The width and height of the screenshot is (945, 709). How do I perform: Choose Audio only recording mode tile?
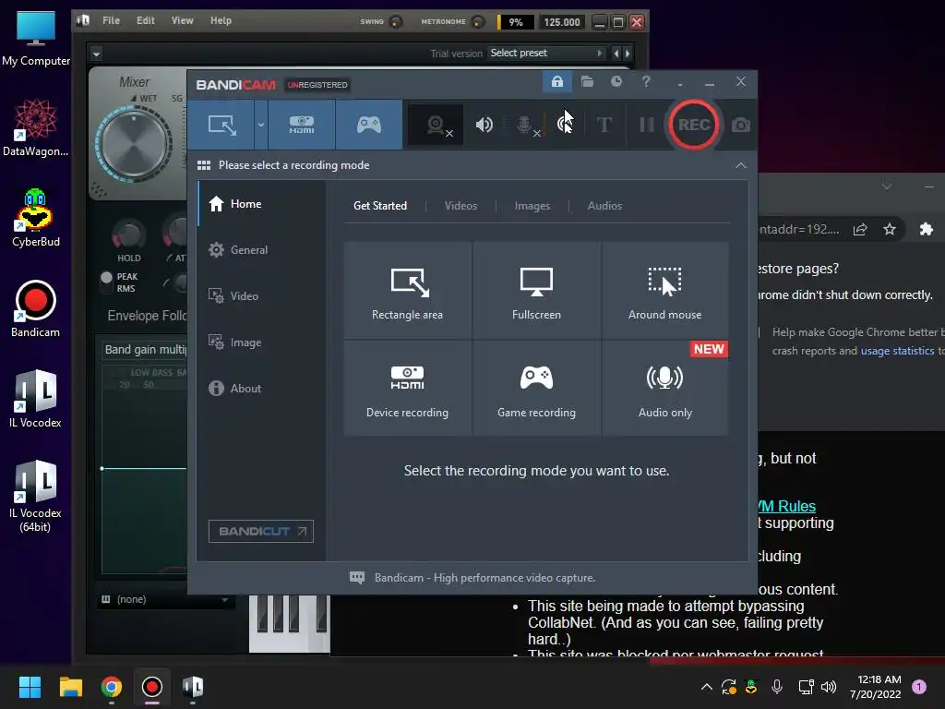(x=664, y=389)
